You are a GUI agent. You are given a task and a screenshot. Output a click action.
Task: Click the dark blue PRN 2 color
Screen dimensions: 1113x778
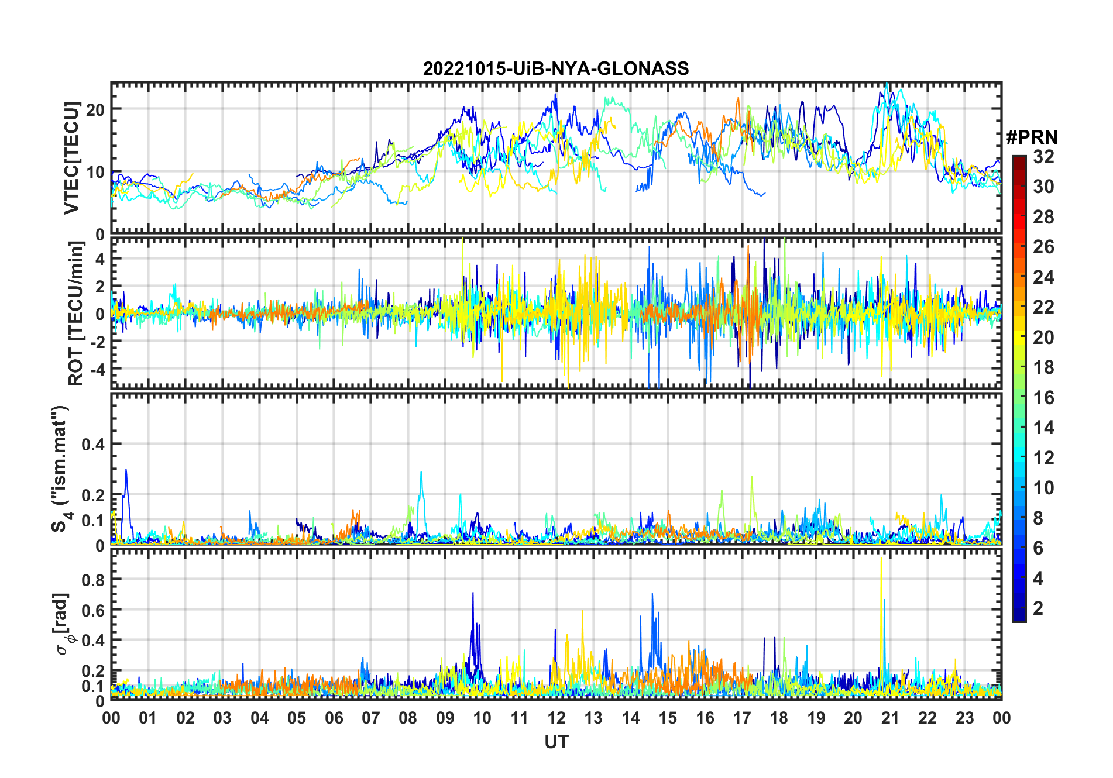[1019, 608]
